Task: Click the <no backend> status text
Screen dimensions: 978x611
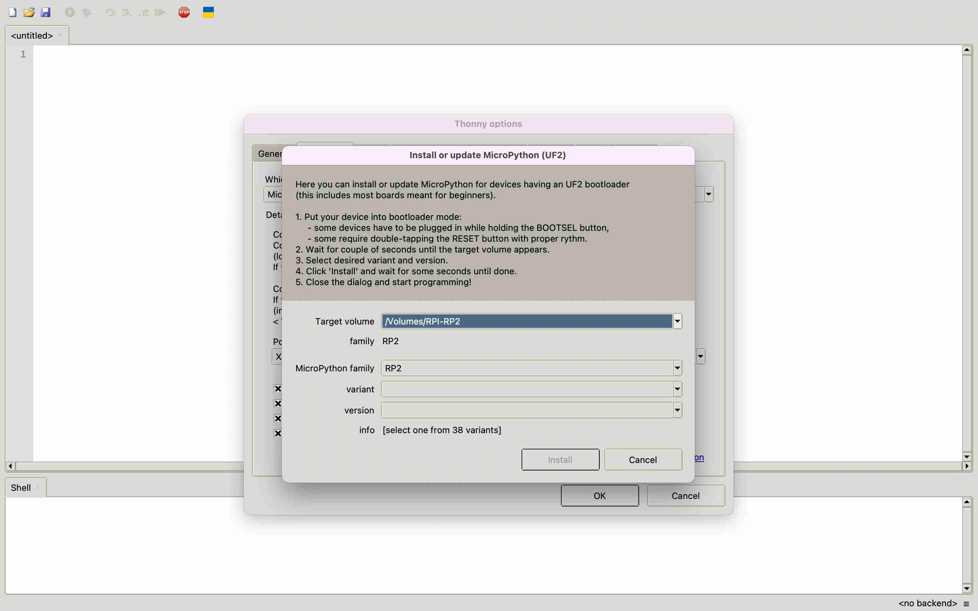Action: (x=927, y=603)
